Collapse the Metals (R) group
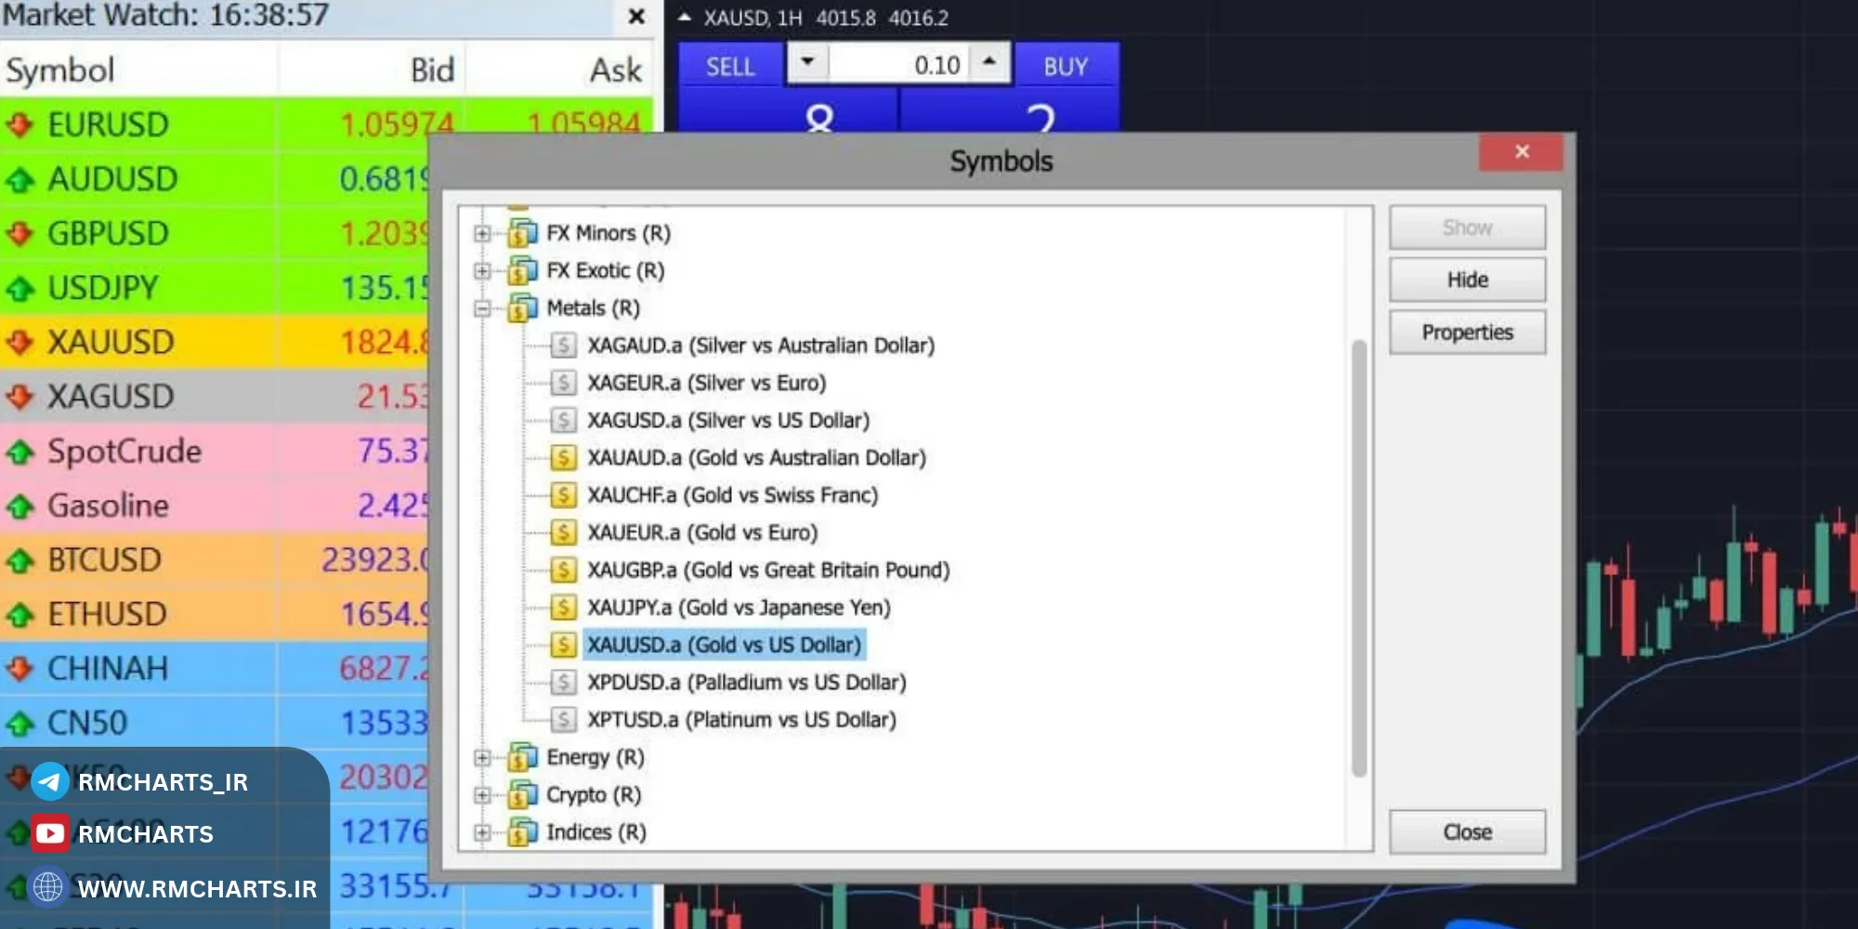Image resolution: width=1858 pixels, height=929 pixels. coord(481,308)
